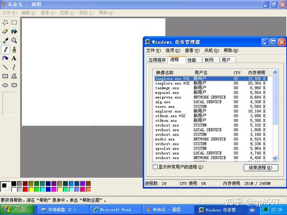Viewport: 287px width, 215px height.
Task: Open Task Manager 帮助 menu
Action: point(231,51)
